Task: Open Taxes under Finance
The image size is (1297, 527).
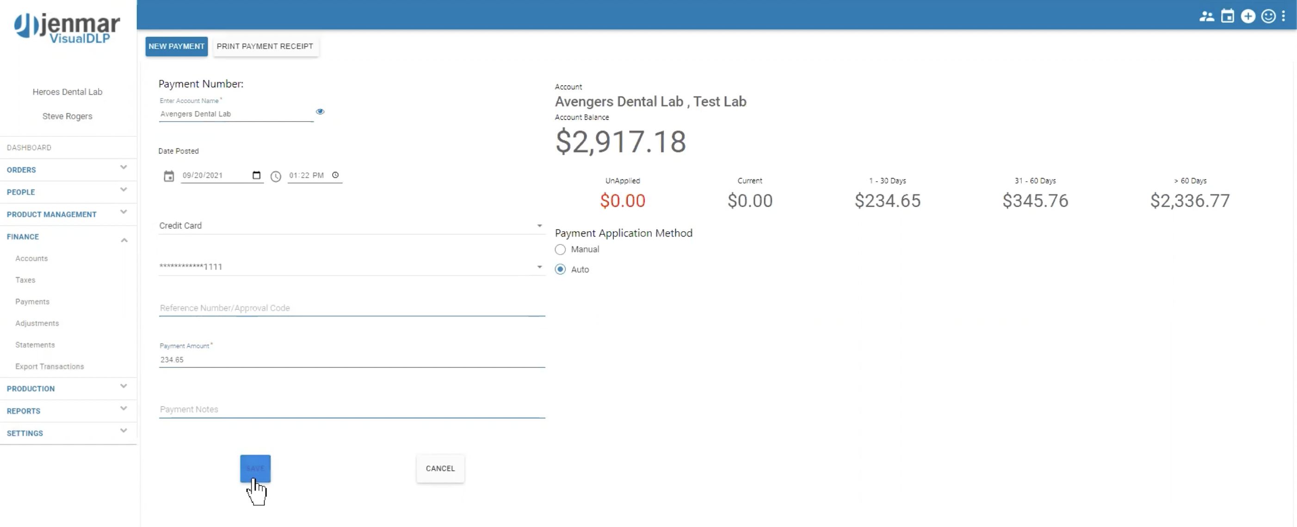Action: coord(25,280)
